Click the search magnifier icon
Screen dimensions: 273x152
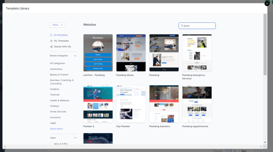pos(182,26)
